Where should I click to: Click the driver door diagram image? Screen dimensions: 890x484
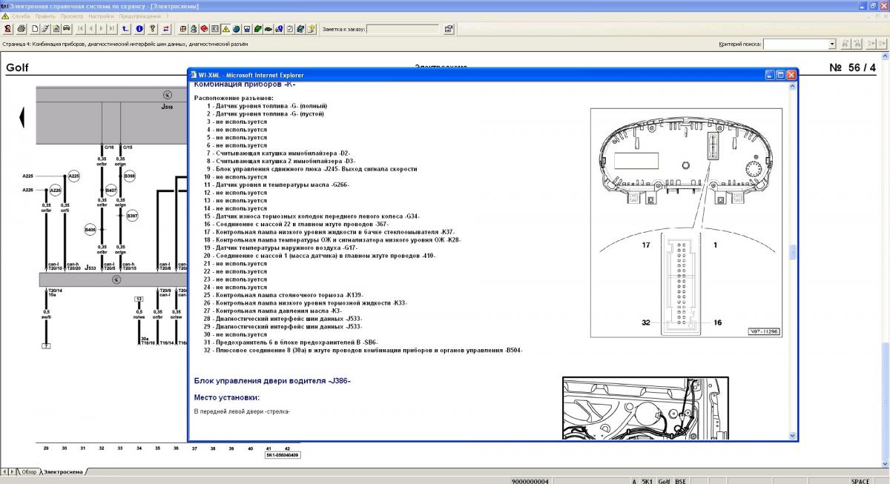[646, 408]
